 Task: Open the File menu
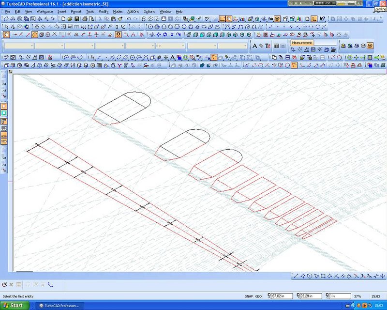7,11
